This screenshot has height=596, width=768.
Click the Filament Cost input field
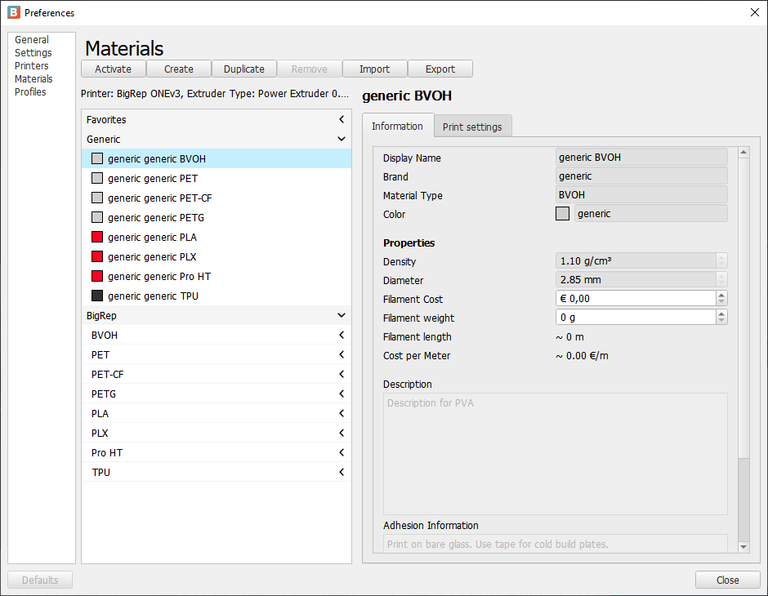(x=636, y=299)
